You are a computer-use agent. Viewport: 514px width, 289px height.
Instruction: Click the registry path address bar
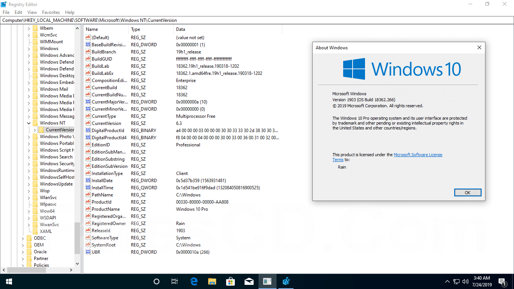tap(257, 20)
